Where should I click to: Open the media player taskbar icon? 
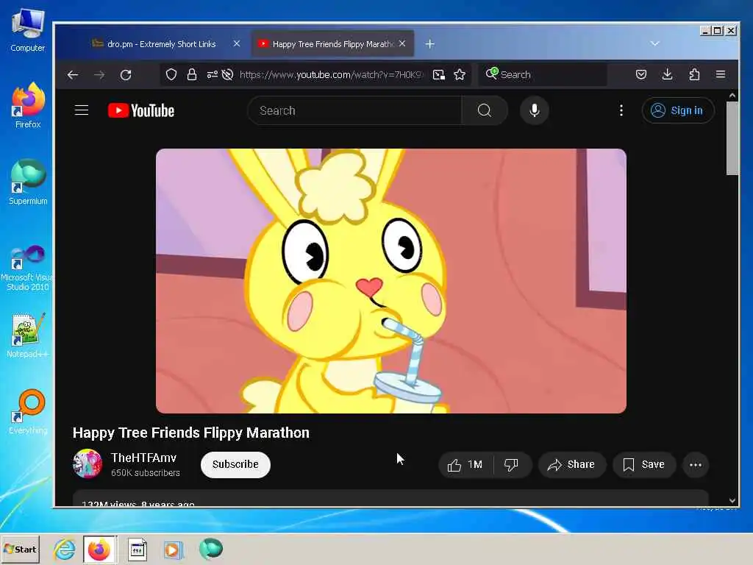coord(173,549)
